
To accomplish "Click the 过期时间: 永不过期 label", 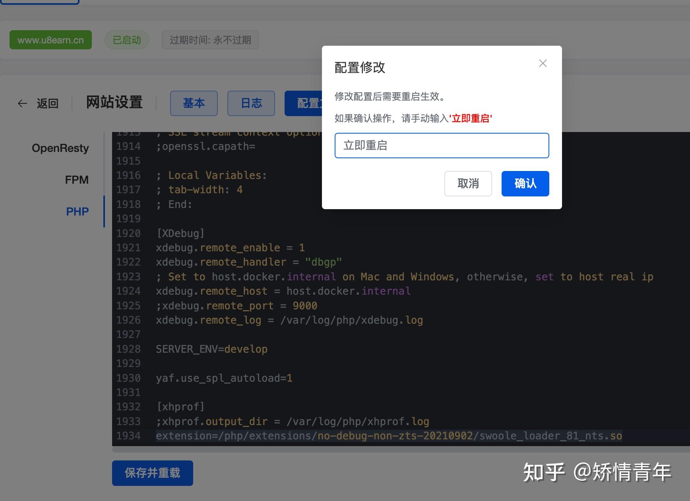I will (x=210, y=40).
